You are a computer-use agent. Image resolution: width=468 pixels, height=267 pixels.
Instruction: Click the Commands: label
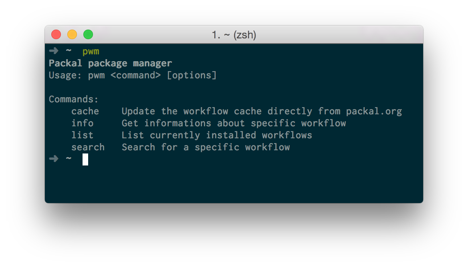click(x=73, y=99)
